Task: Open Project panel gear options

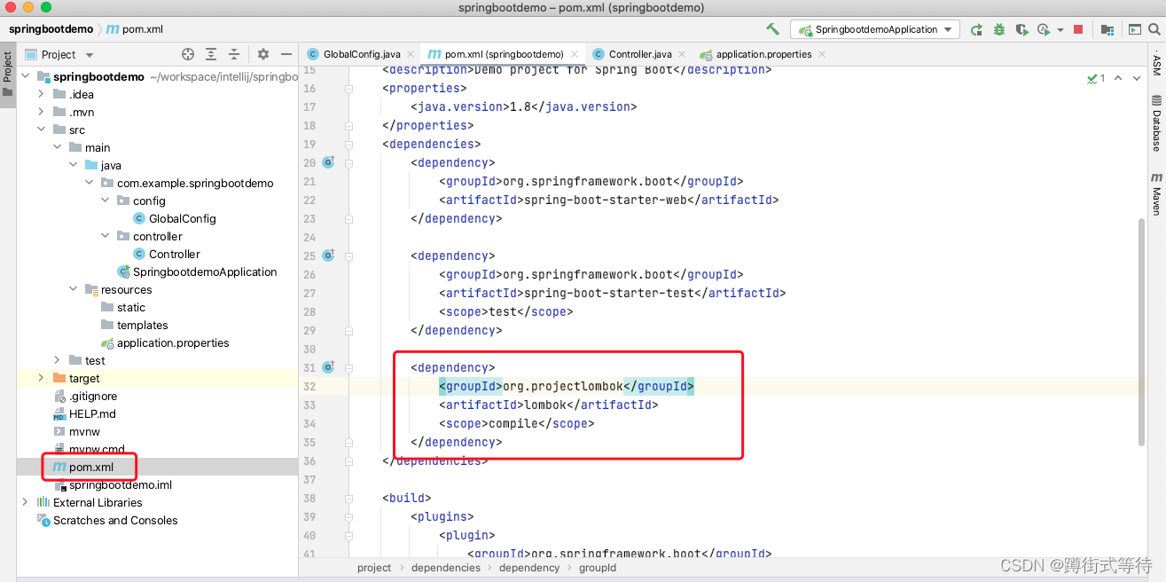Action: point(263,54)
